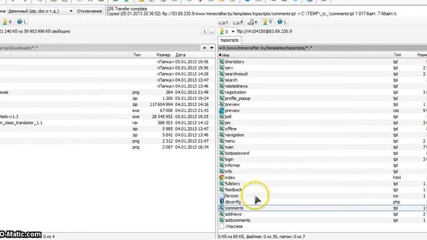Click the .htaccess file icon
427x240 pixels.
pos(222,226)
